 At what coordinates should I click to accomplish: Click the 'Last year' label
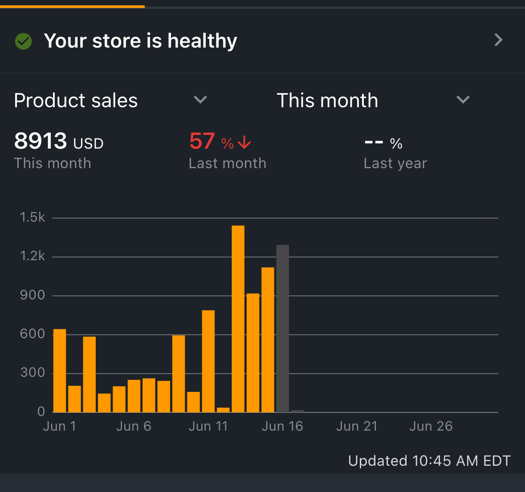pos(395,163)
